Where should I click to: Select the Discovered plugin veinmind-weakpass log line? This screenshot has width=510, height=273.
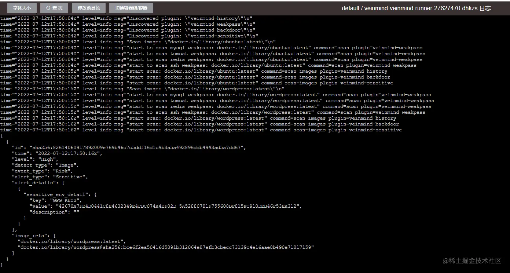pyautogui.click(x=128, y=24)
